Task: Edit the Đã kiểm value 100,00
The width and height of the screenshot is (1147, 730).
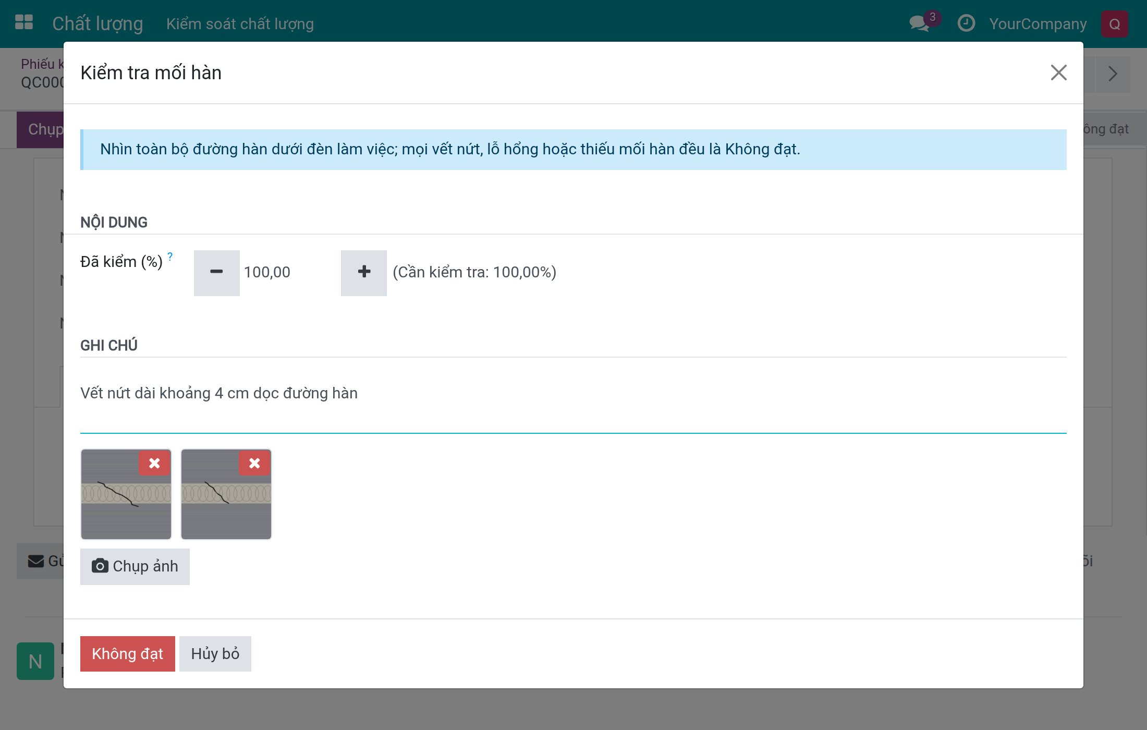Action: [290, 272]
